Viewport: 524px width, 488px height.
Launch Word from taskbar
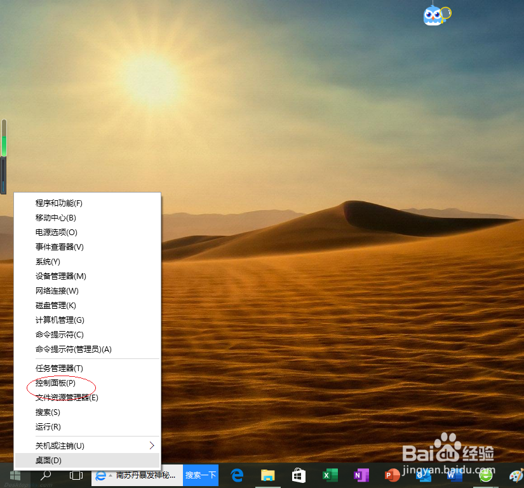[455, 475]
